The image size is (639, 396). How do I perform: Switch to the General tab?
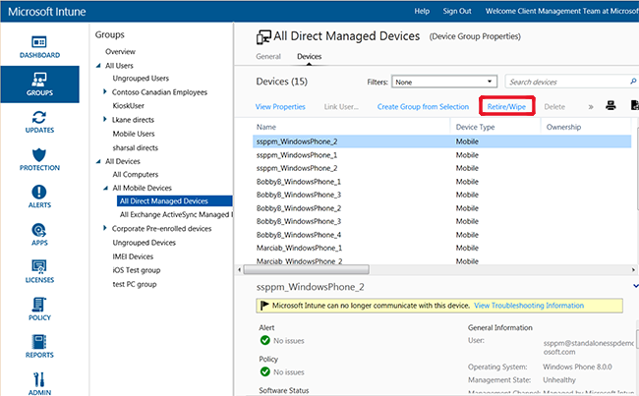point(268,56)
